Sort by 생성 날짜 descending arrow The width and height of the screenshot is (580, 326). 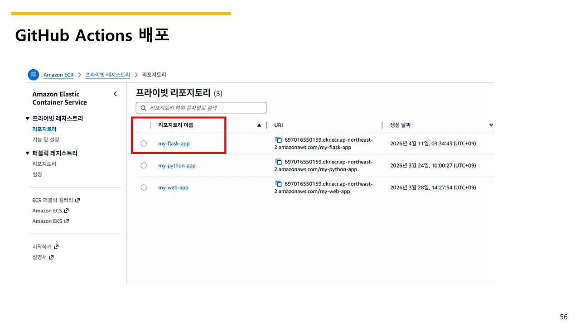[491, 125]
